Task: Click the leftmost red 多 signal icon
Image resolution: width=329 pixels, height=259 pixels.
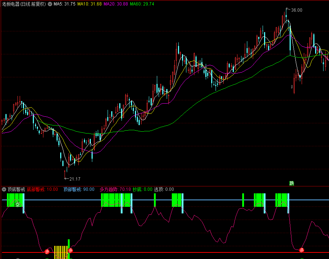Action: tap(47, 251)
